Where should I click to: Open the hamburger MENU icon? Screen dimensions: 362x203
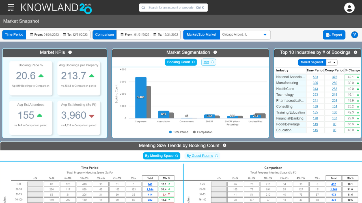(11, 7)
